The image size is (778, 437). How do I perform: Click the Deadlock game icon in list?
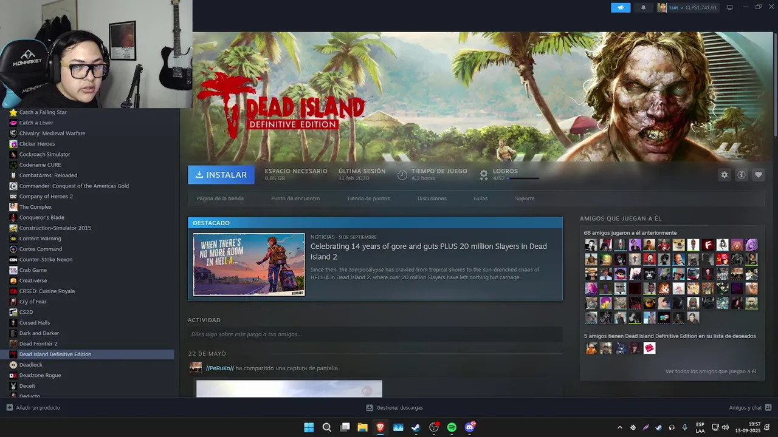(13, 365)
